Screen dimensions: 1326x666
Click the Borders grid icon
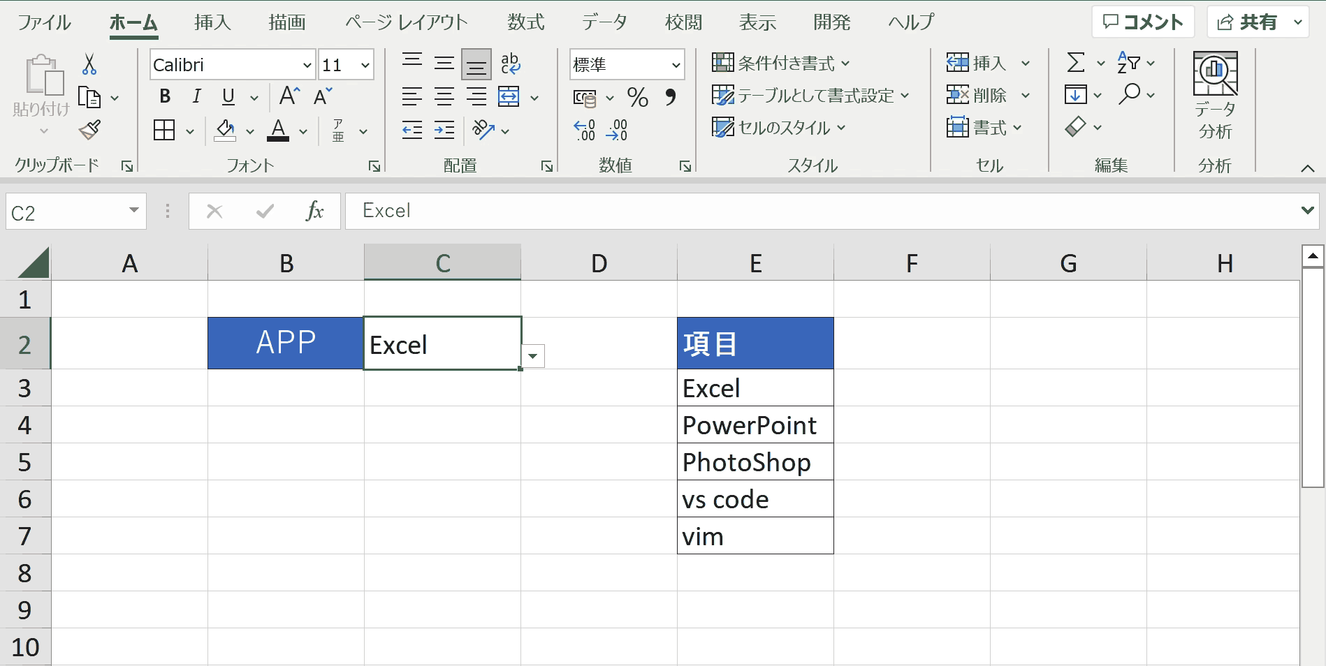tap(164, 130)
